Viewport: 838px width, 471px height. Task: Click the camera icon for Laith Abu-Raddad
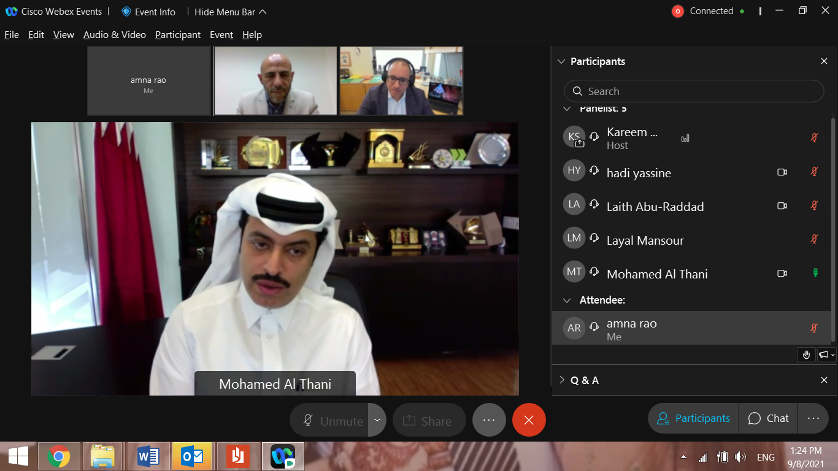(782, 206)
